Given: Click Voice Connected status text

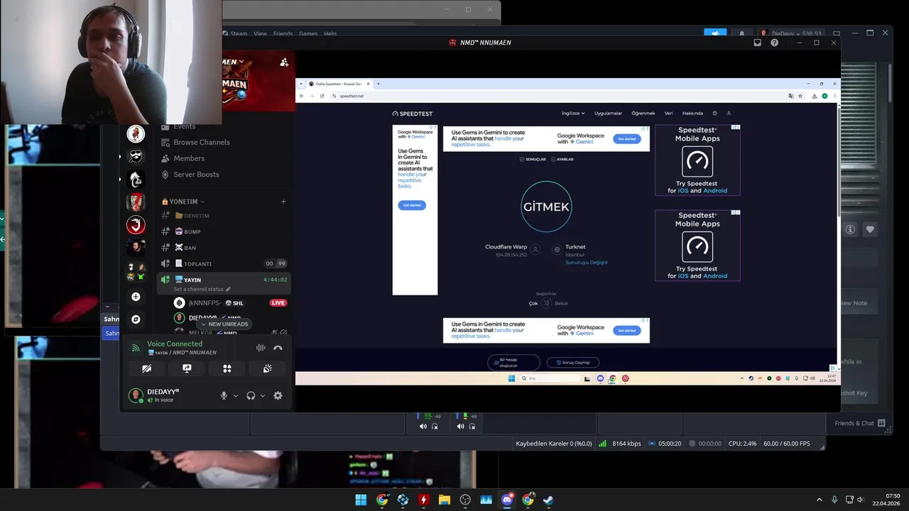Looking at the screenshot, I should tap(175, 344).
